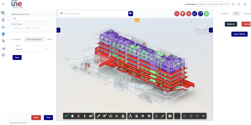Open viewer settings gear in bottom toolbar

coord(143,116)
